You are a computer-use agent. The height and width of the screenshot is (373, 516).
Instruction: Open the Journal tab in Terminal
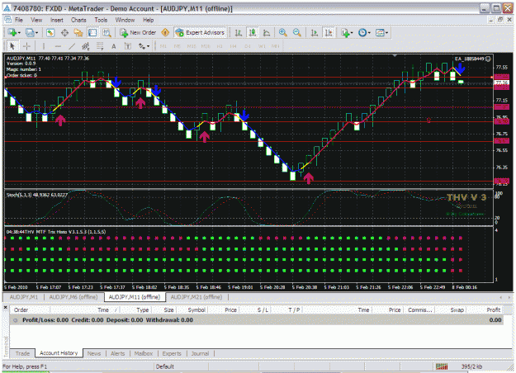tap(200, 353)
